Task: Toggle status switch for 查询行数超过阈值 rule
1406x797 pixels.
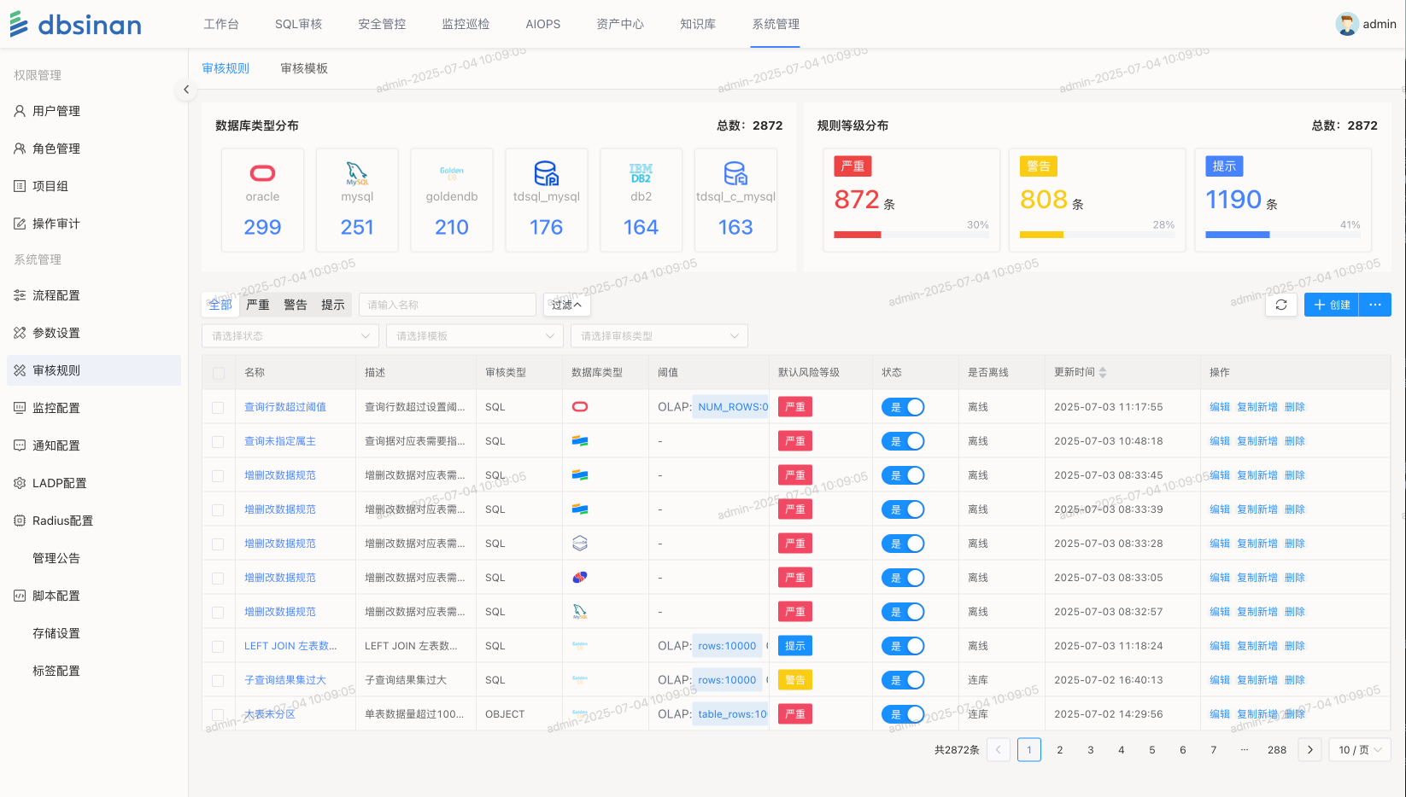Action: [x=903, y=407]
